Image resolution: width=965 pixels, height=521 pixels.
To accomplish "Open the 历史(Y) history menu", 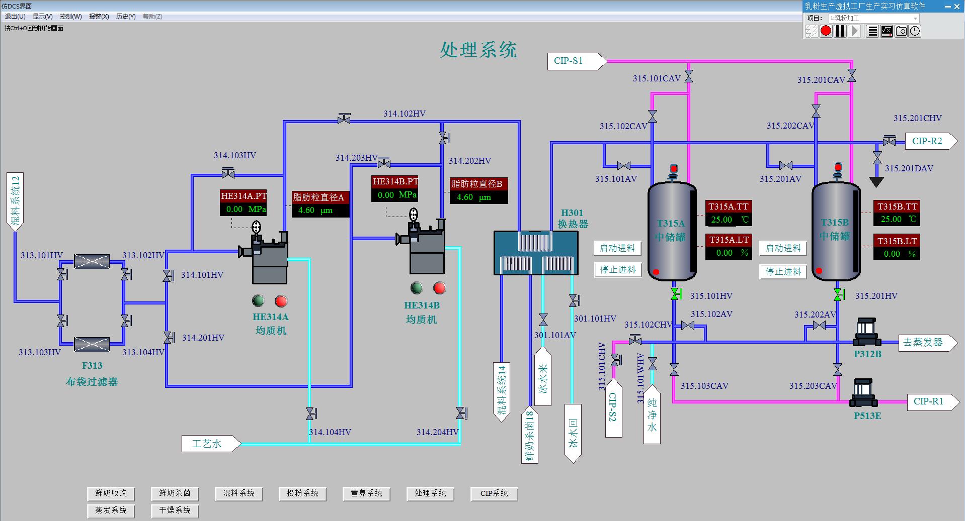I will coord(126,17).
